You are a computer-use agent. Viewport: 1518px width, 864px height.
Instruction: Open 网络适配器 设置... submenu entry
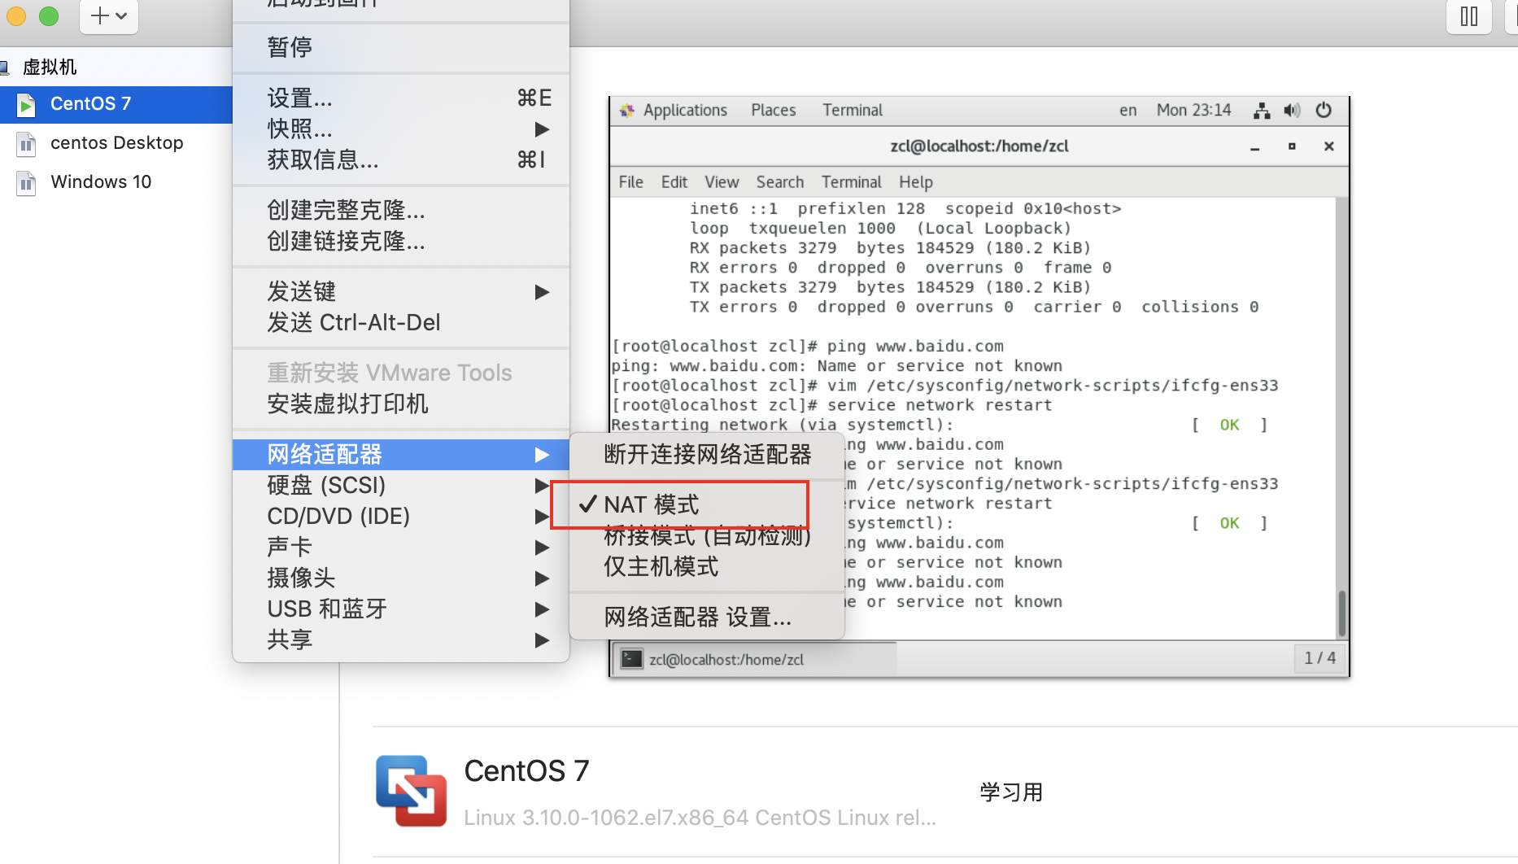706,617
